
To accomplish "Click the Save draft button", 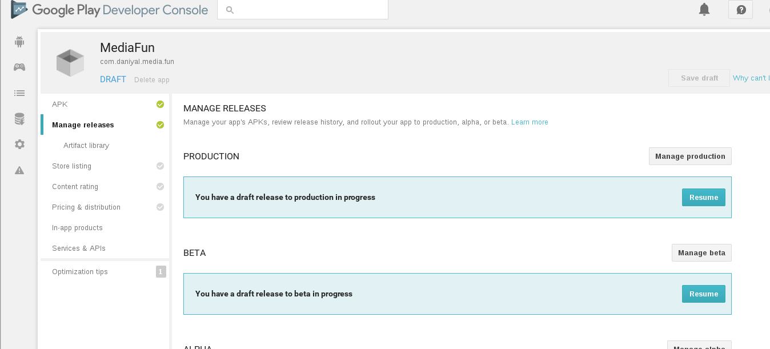I will point(699,78).
